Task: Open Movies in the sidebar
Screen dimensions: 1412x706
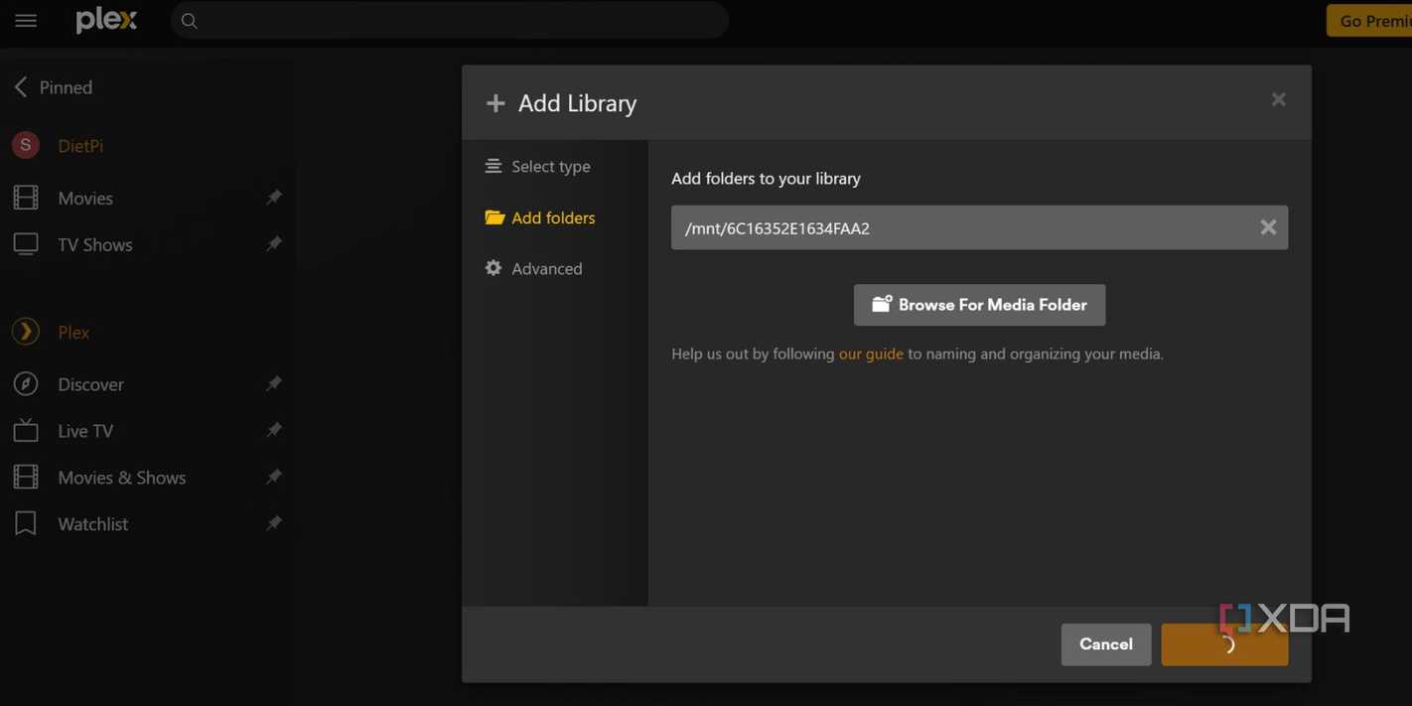Action: point(85,199)
